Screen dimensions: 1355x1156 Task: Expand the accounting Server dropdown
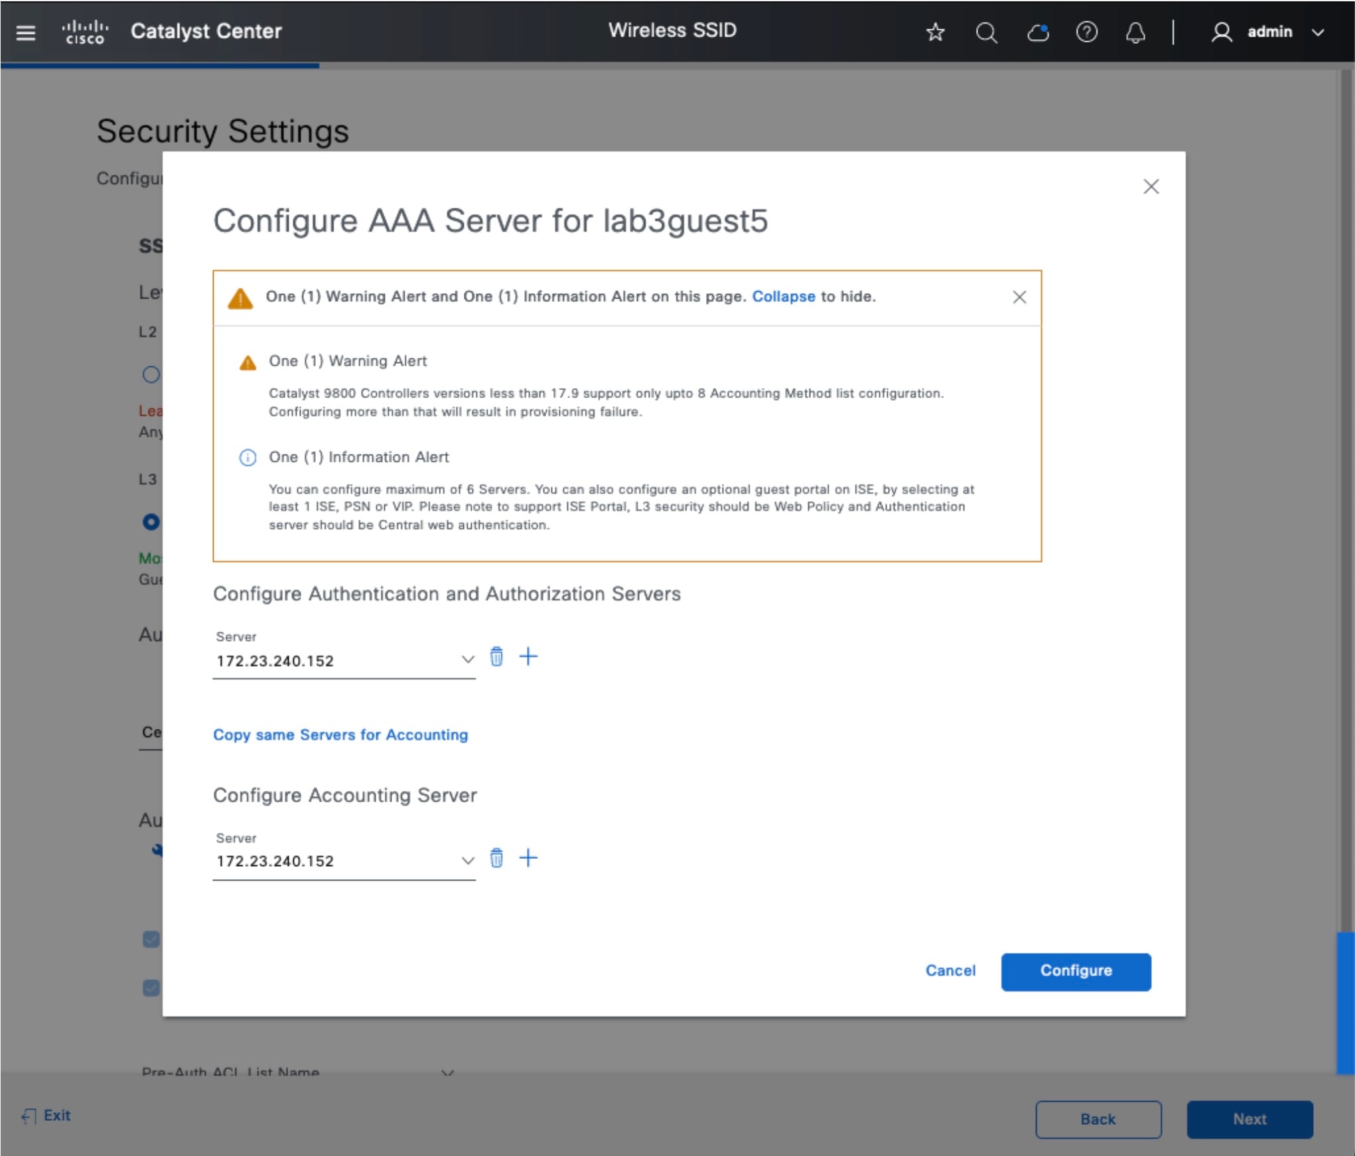click(467, 861)
